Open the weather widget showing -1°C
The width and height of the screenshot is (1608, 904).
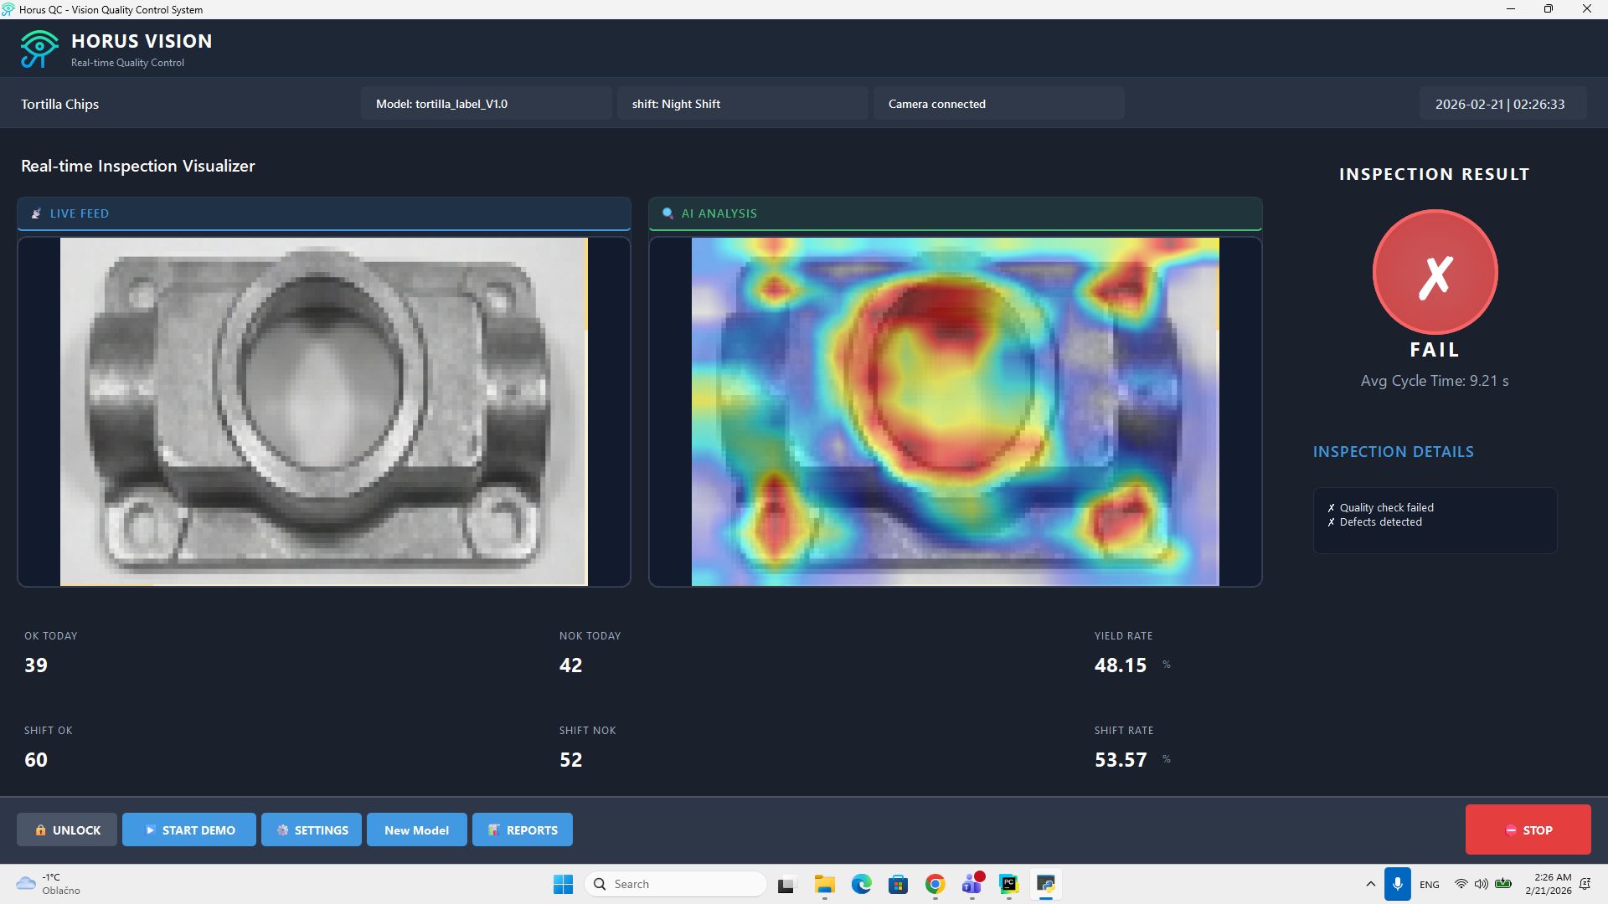[49, 884]
